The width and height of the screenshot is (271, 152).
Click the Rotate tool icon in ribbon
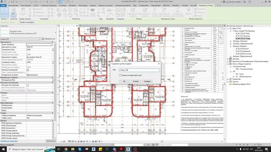[70, 15]
